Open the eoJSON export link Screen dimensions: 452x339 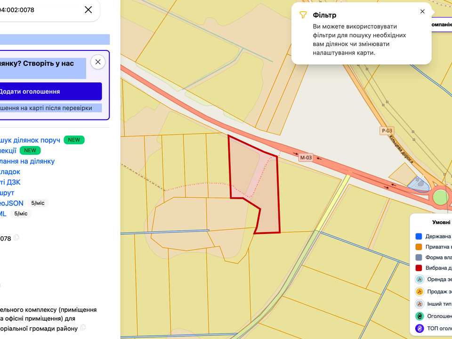(11, 203)
